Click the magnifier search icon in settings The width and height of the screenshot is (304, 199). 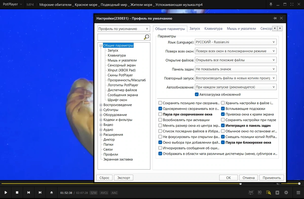click(146, 37)
